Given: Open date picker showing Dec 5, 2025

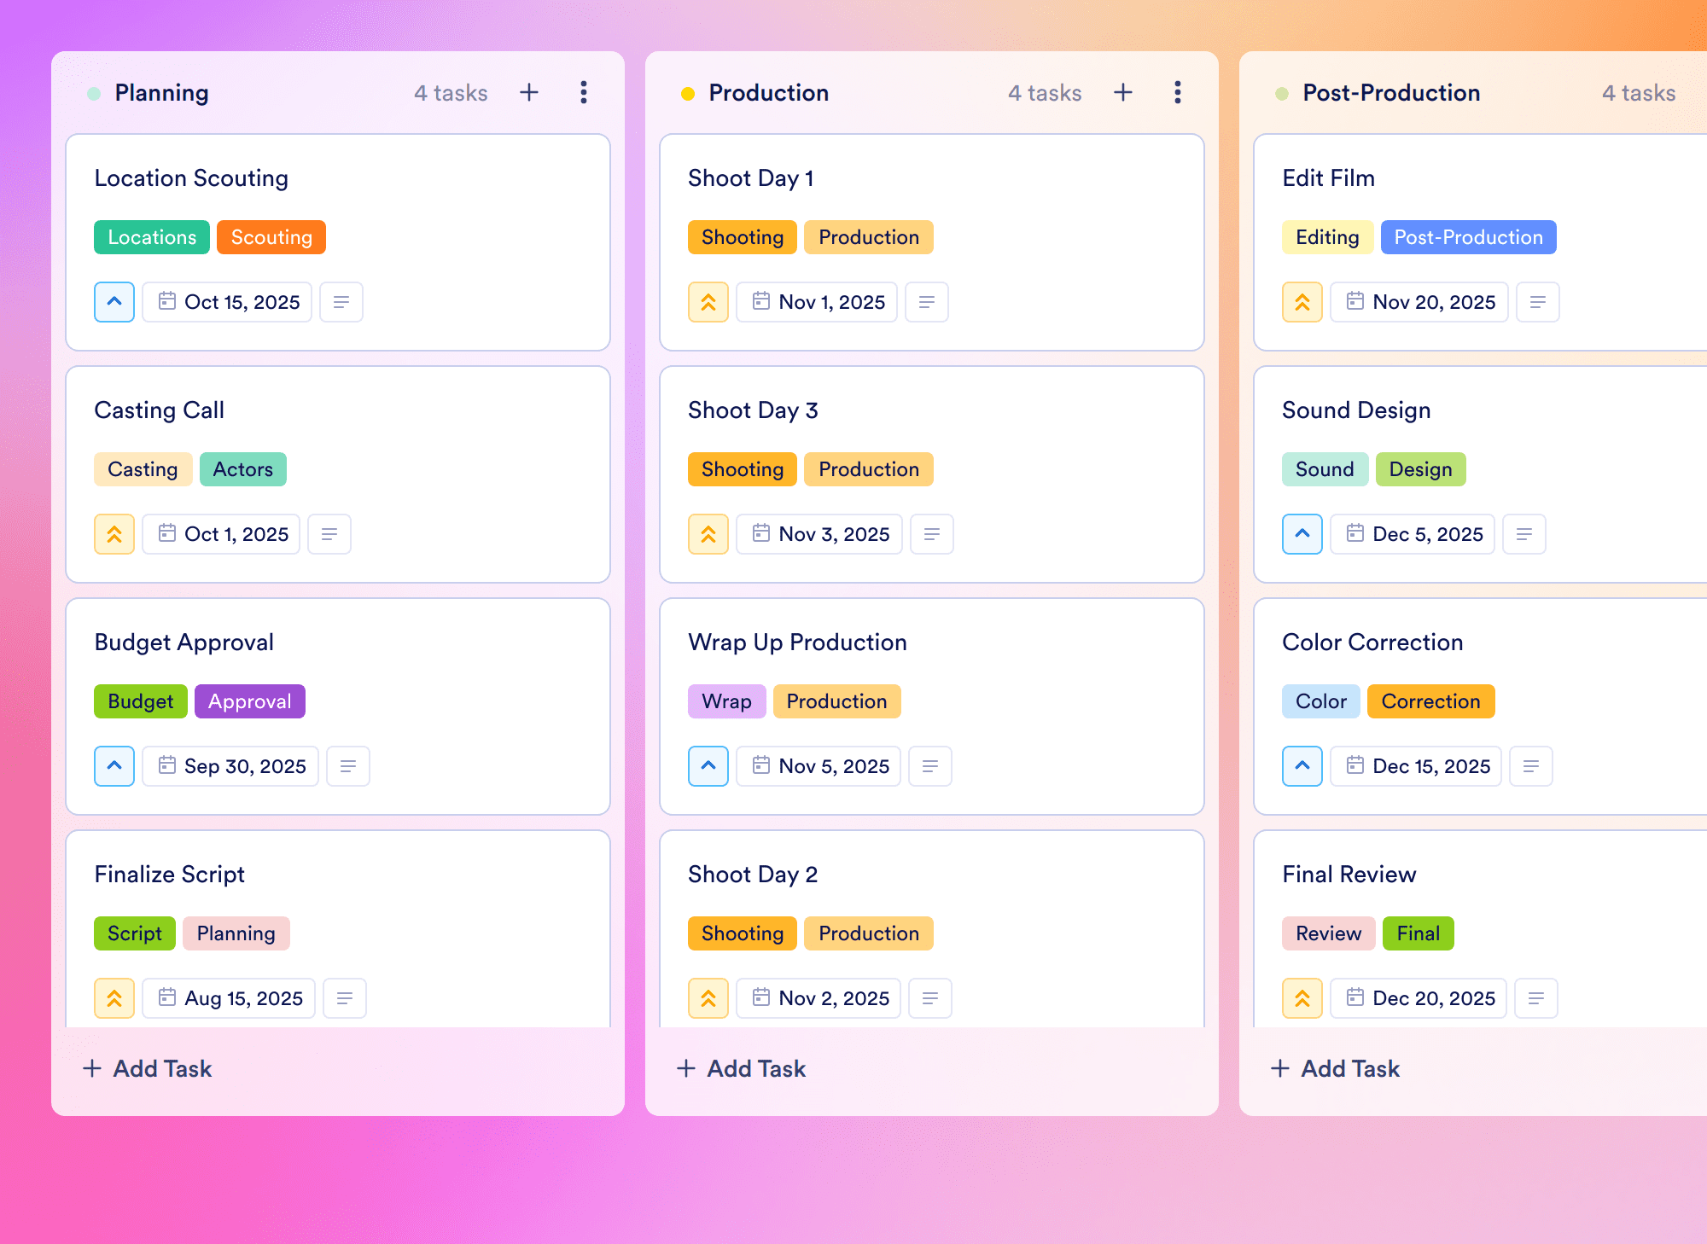Looking at the screenshot, I should pos(1413,534).
